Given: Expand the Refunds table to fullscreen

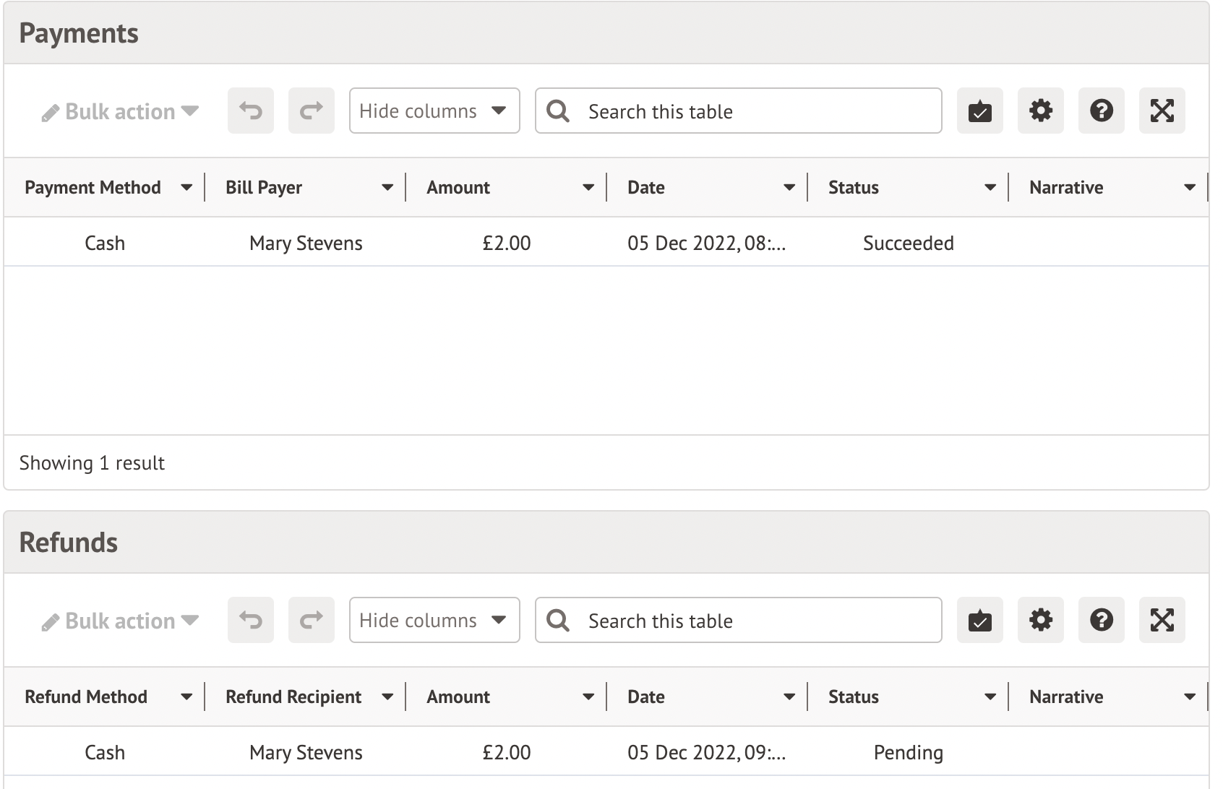Looking at the screenshot, I should [1162, 620].
